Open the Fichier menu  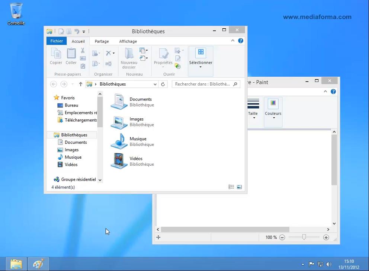pyautogui.click(x=57, y=41)
